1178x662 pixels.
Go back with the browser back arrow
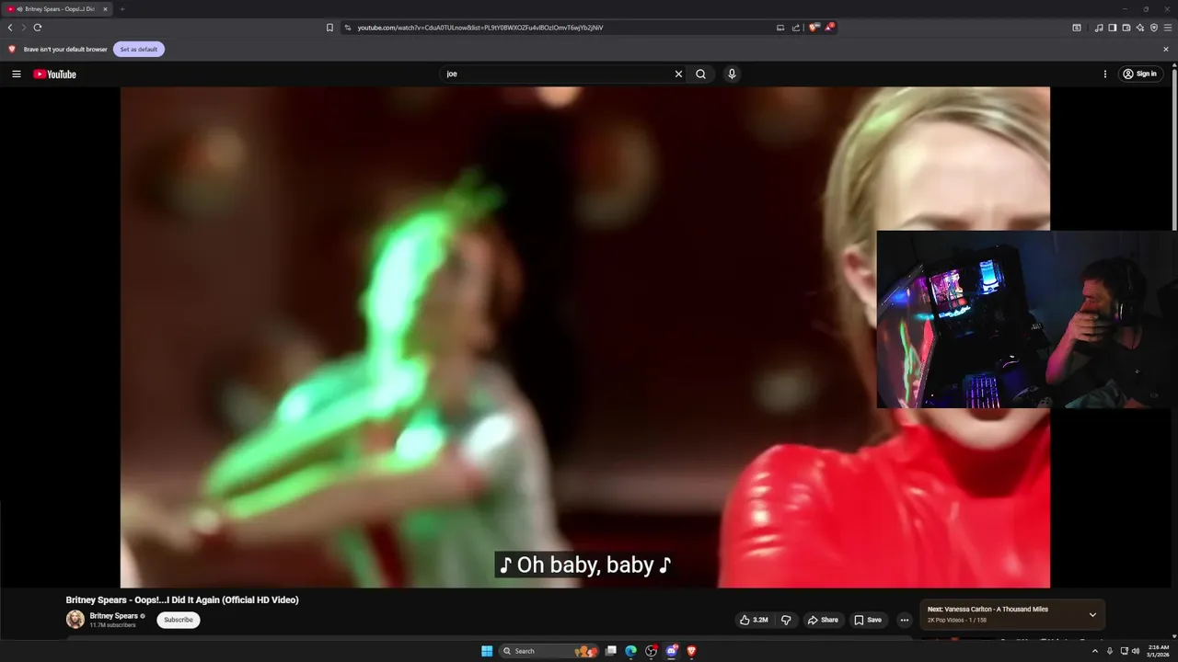pos(10,28)
